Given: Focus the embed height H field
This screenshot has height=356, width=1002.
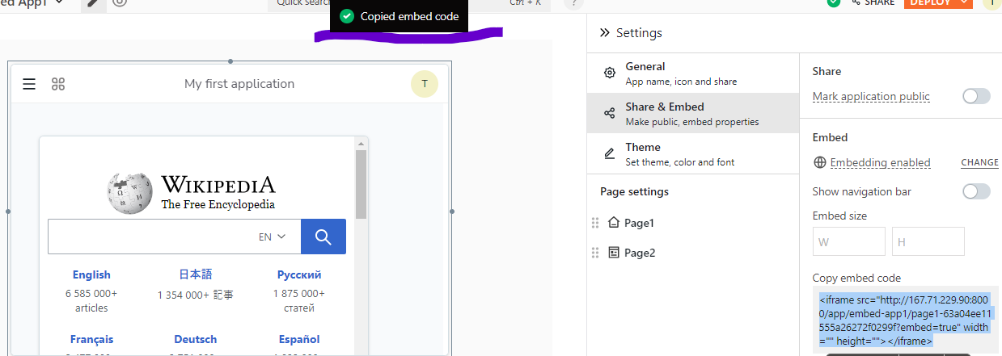Looking at the screenshot, I should click(x=928, y=241).
